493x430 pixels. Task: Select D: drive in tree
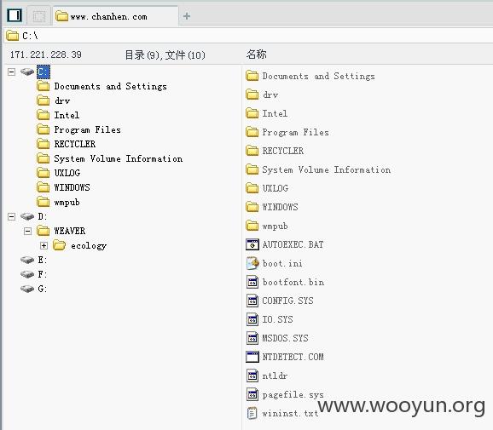tap(43, 216)
